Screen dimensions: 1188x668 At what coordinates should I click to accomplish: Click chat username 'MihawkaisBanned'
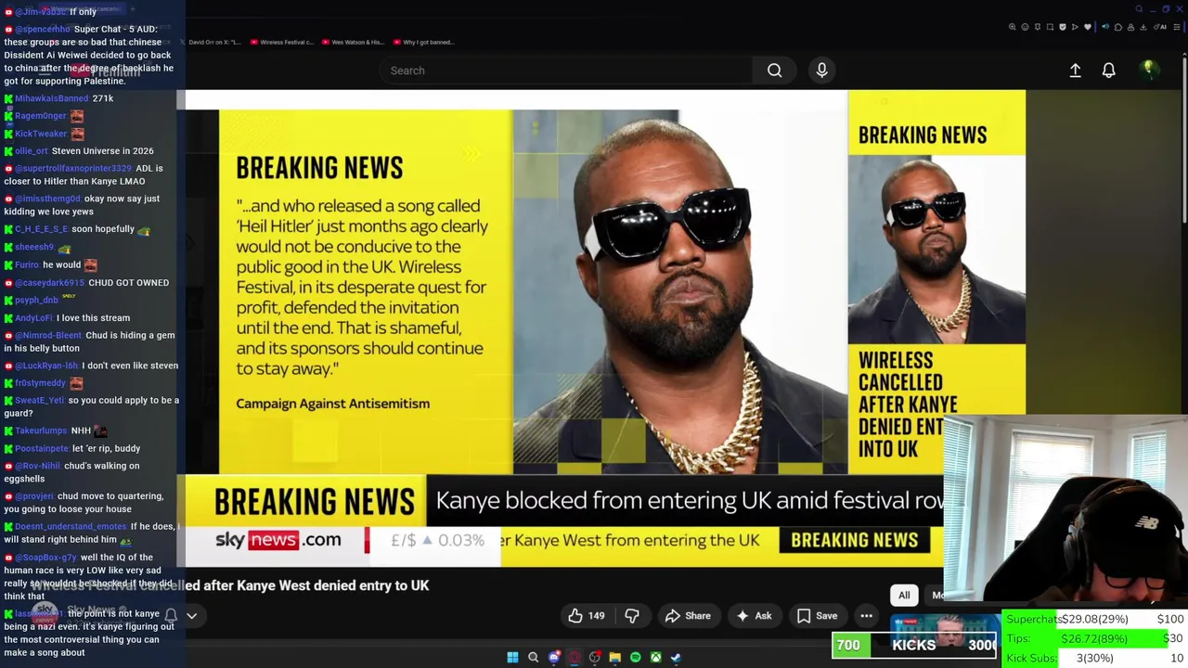(52, 97)
